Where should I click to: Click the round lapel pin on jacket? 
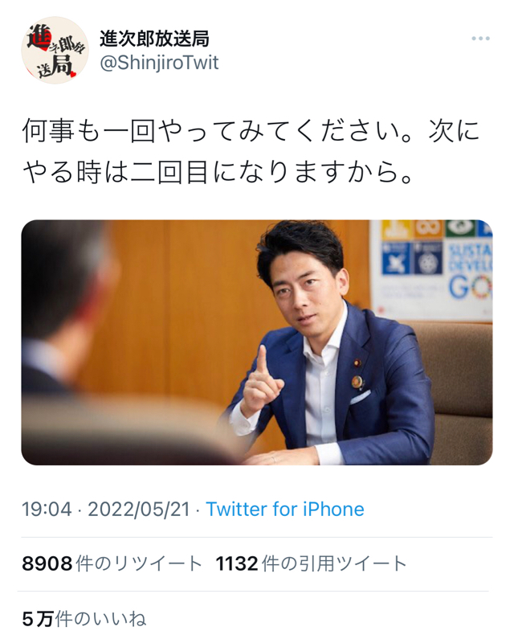357,383
